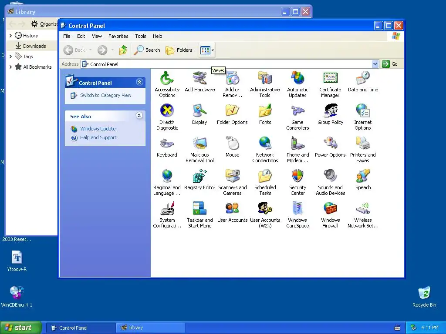The image size is (446, 334).
Task: Open the File menu
Action: coord(67,36)
